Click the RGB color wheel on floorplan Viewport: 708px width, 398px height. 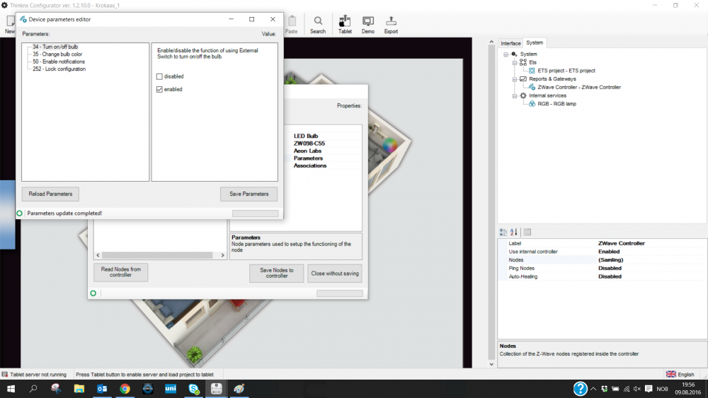[x=389, y=146]
